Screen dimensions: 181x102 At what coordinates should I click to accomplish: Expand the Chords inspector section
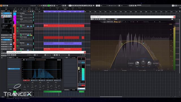[x=6, y=37]
